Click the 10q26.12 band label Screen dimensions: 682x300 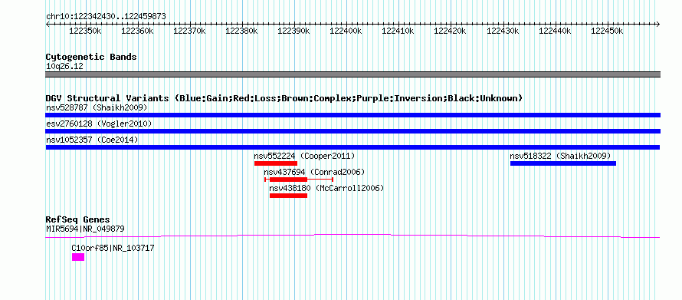64,67
